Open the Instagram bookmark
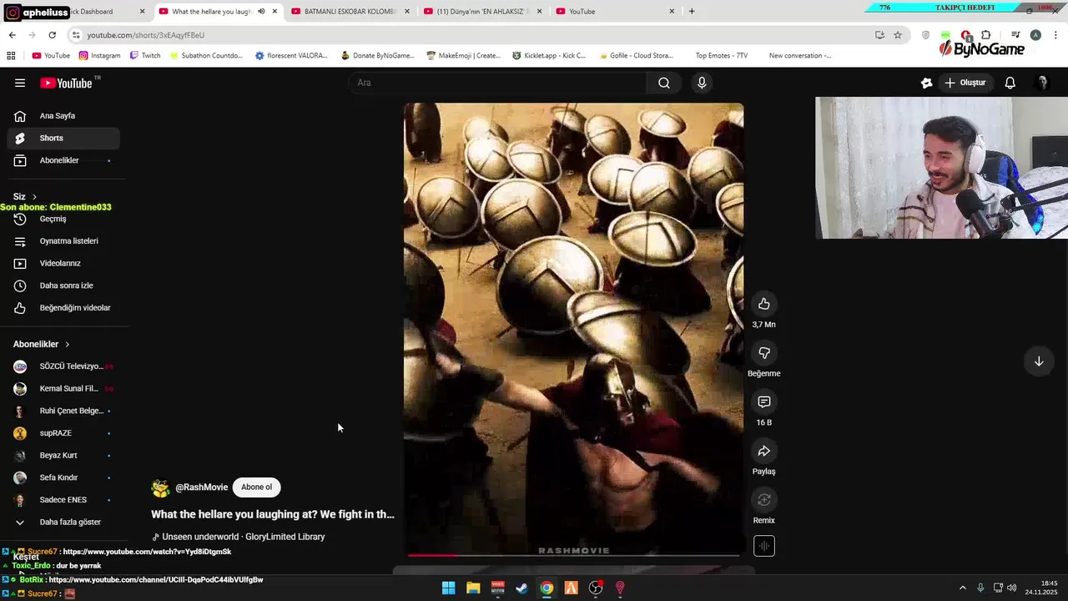Viewport: 1068px width, 601px height. (x=99, y=56)
